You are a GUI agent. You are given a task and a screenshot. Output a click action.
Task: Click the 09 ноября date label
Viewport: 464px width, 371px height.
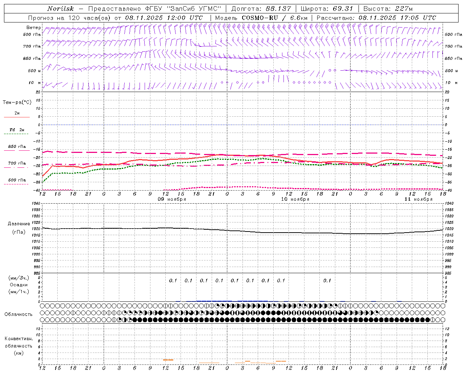tap(172, 199)
